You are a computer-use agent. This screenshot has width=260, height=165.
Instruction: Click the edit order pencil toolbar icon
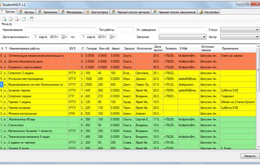10,19
